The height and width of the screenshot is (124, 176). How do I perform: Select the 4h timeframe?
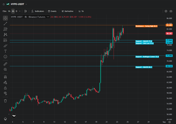[13, 11]
